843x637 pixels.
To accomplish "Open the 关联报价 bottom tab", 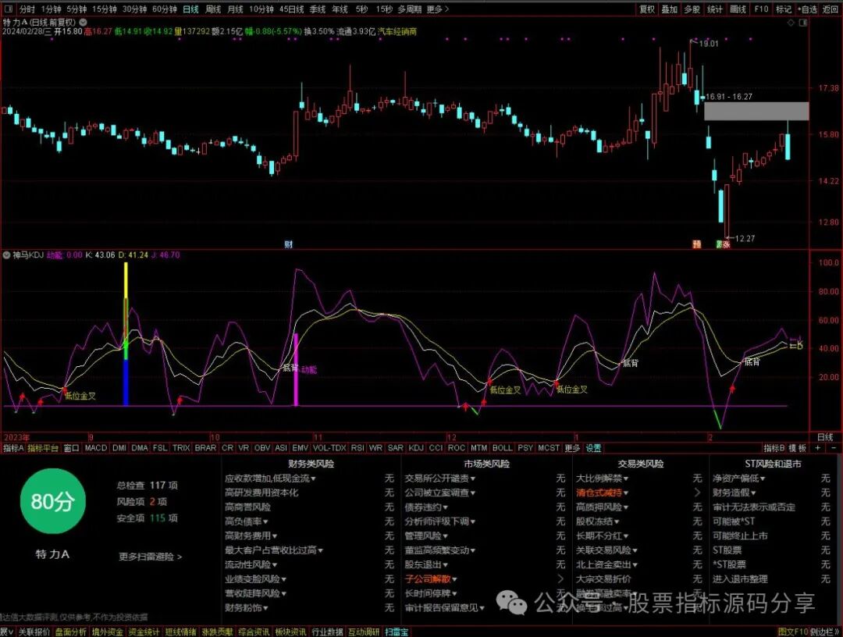I will coord(34,632).
